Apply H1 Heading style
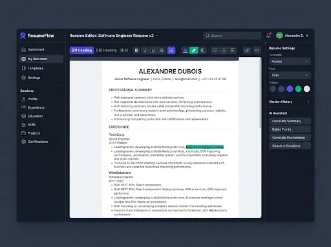The image size is (331, 247). click(81, 50)
